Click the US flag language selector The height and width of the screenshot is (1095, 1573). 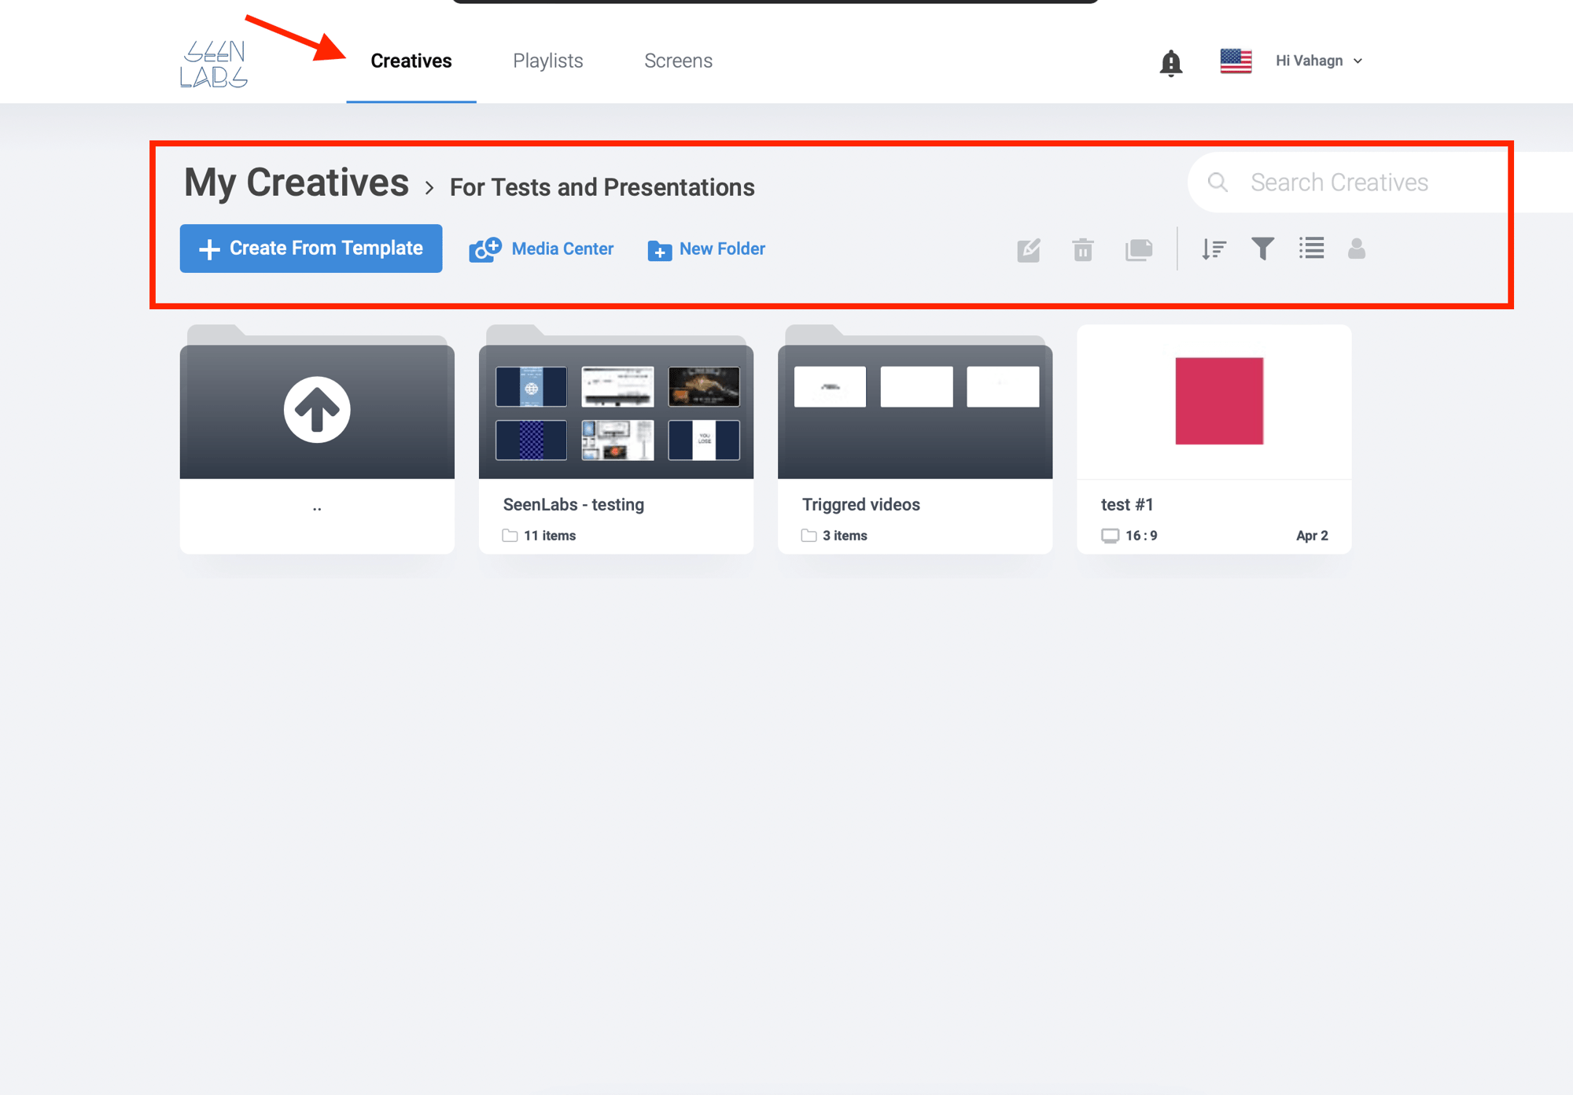(x=1236, y=61)
